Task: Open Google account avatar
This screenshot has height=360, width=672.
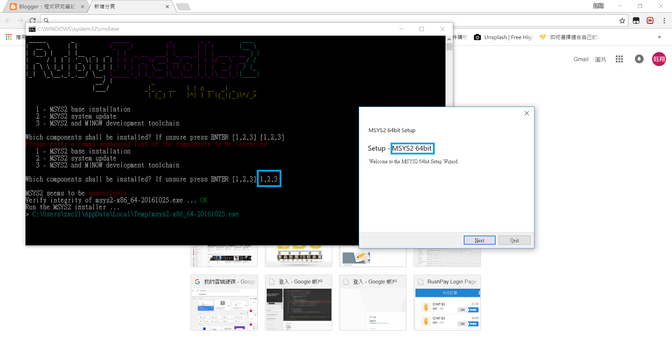Action: point(659,59)
